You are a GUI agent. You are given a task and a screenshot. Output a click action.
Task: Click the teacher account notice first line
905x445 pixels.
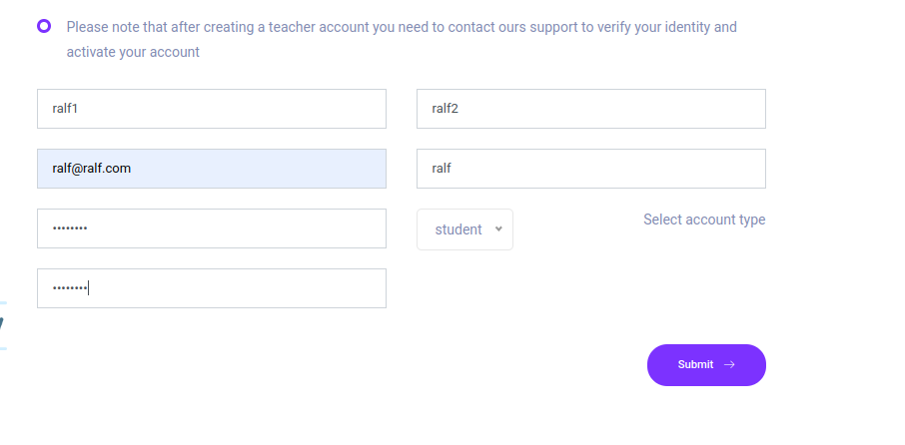(x=402, y=27)
